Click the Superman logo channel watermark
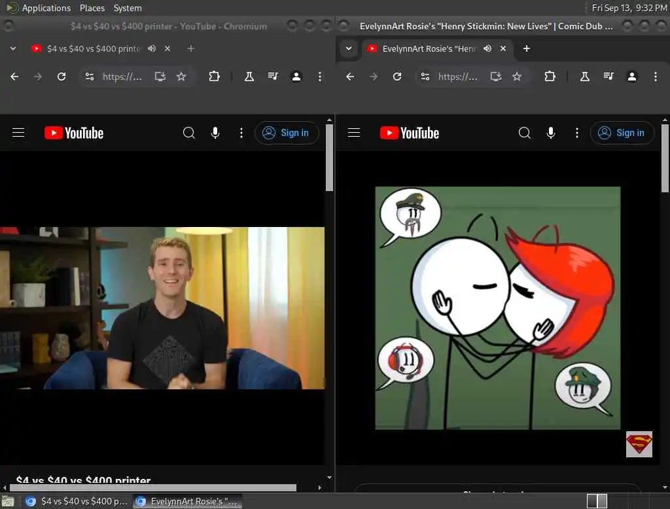The width and height of the screenshot is (670, 509). pyautogui.click(x=639, y=444)
